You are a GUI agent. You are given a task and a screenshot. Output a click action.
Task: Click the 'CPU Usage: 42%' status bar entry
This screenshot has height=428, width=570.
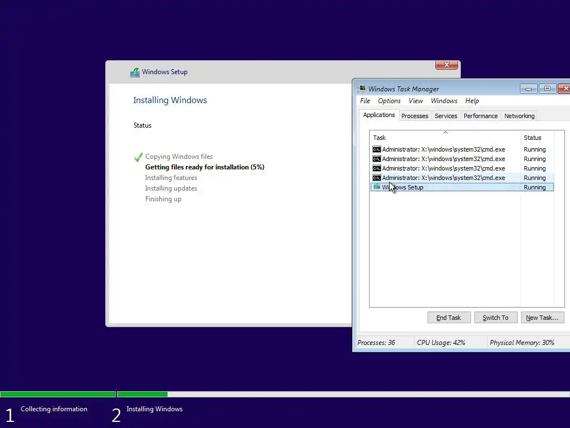[441, 343]
